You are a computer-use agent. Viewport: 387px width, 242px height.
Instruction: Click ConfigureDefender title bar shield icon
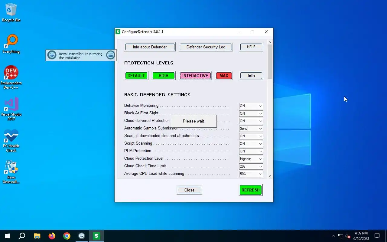pos(118,32)
